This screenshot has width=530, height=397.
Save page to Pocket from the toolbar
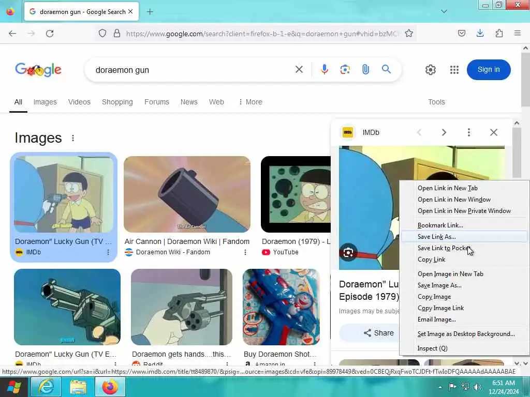(x=461, y=33)
